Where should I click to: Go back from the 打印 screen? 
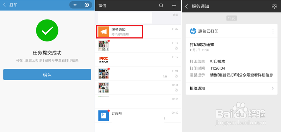(x=5, y=5)
